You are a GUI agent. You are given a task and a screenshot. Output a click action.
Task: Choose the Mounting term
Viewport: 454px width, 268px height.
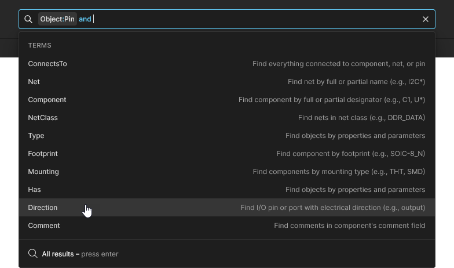click(227, 172)
